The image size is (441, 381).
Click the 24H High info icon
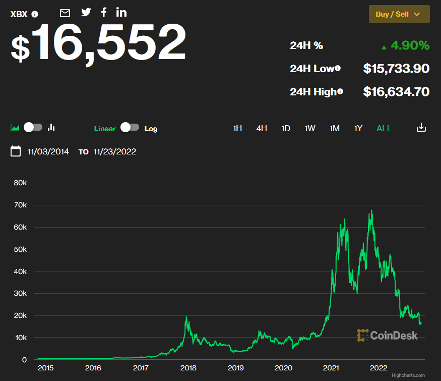(x=340, y=91)
